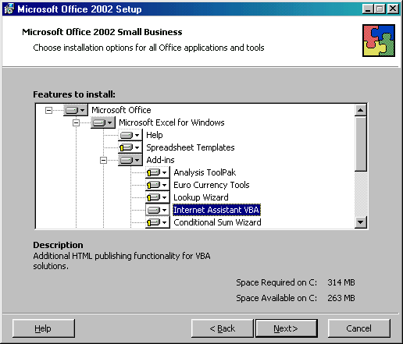This screenshot has width=403, height=344.
Task: Click the scrollbar down arrow
Action: point(361,222)
